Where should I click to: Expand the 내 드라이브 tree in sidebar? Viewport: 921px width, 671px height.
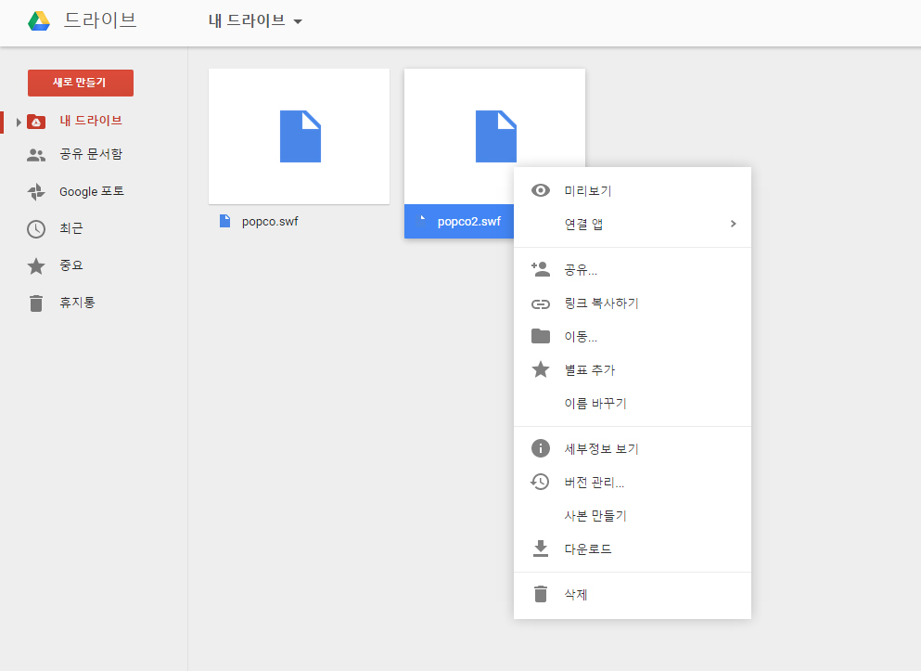19,122
